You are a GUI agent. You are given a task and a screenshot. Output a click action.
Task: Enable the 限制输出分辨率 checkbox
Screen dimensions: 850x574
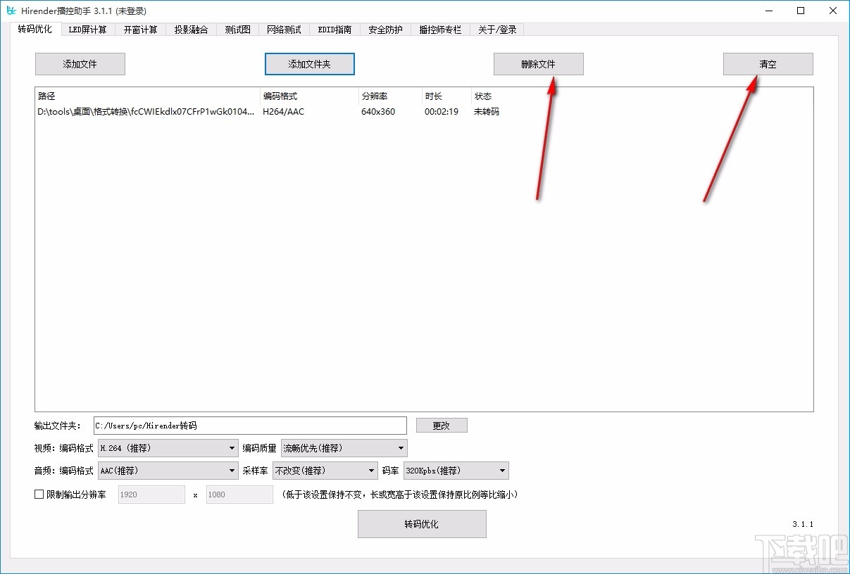(39, 495)
